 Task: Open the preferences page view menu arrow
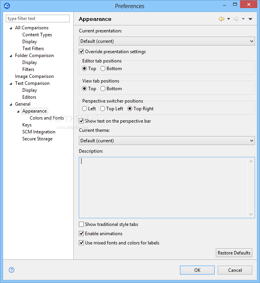point(250,19)
